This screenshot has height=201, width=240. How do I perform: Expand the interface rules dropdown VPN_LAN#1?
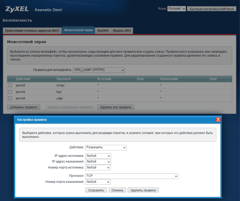(99, 70)
